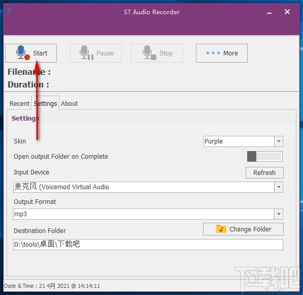Minimize the ST Audio Recorder window

coord(269,13)
